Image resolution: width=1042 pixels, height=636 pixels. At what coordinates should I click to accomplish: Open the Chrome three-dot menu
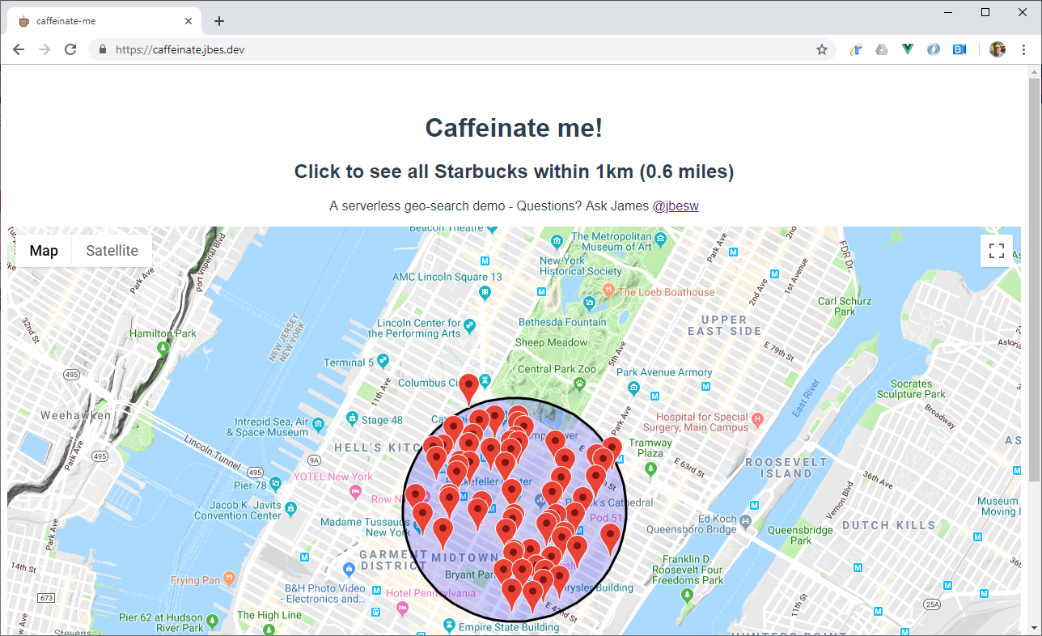tap(1023, 49)
